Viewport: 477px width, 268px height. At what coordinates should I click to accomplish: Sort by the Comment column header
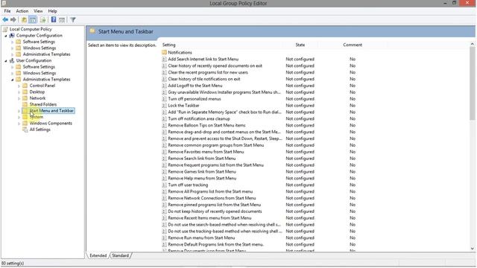(353, 45)
